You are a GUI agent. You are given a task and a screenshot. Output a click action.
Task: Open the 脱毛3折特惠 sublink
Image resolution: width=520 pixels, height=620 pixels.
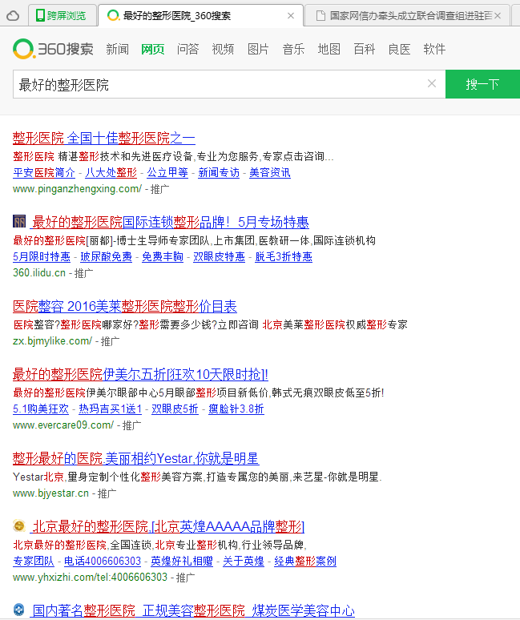284,257
